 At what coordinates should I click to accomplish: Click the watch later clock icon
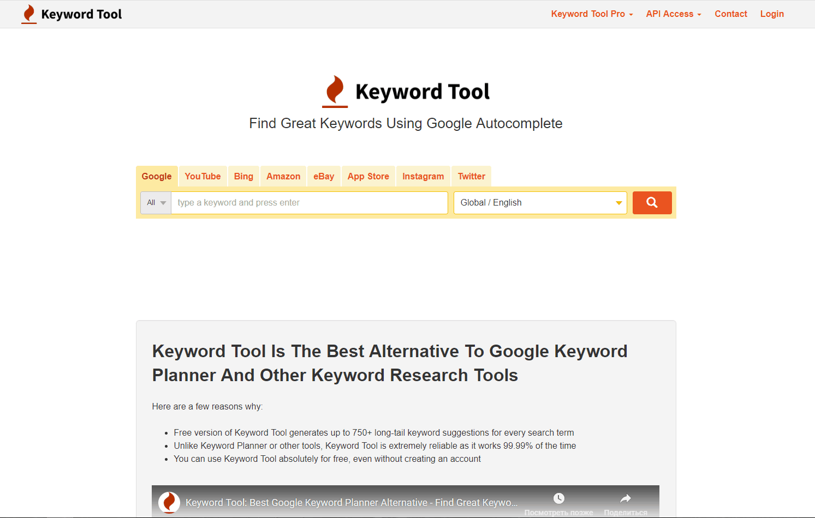[558, 498]
